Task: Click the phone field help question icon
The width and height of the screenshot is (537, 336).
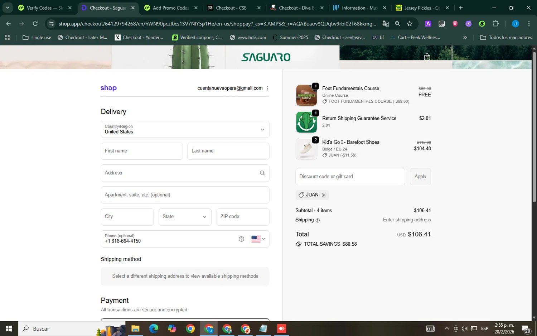Action: (241, 239)
